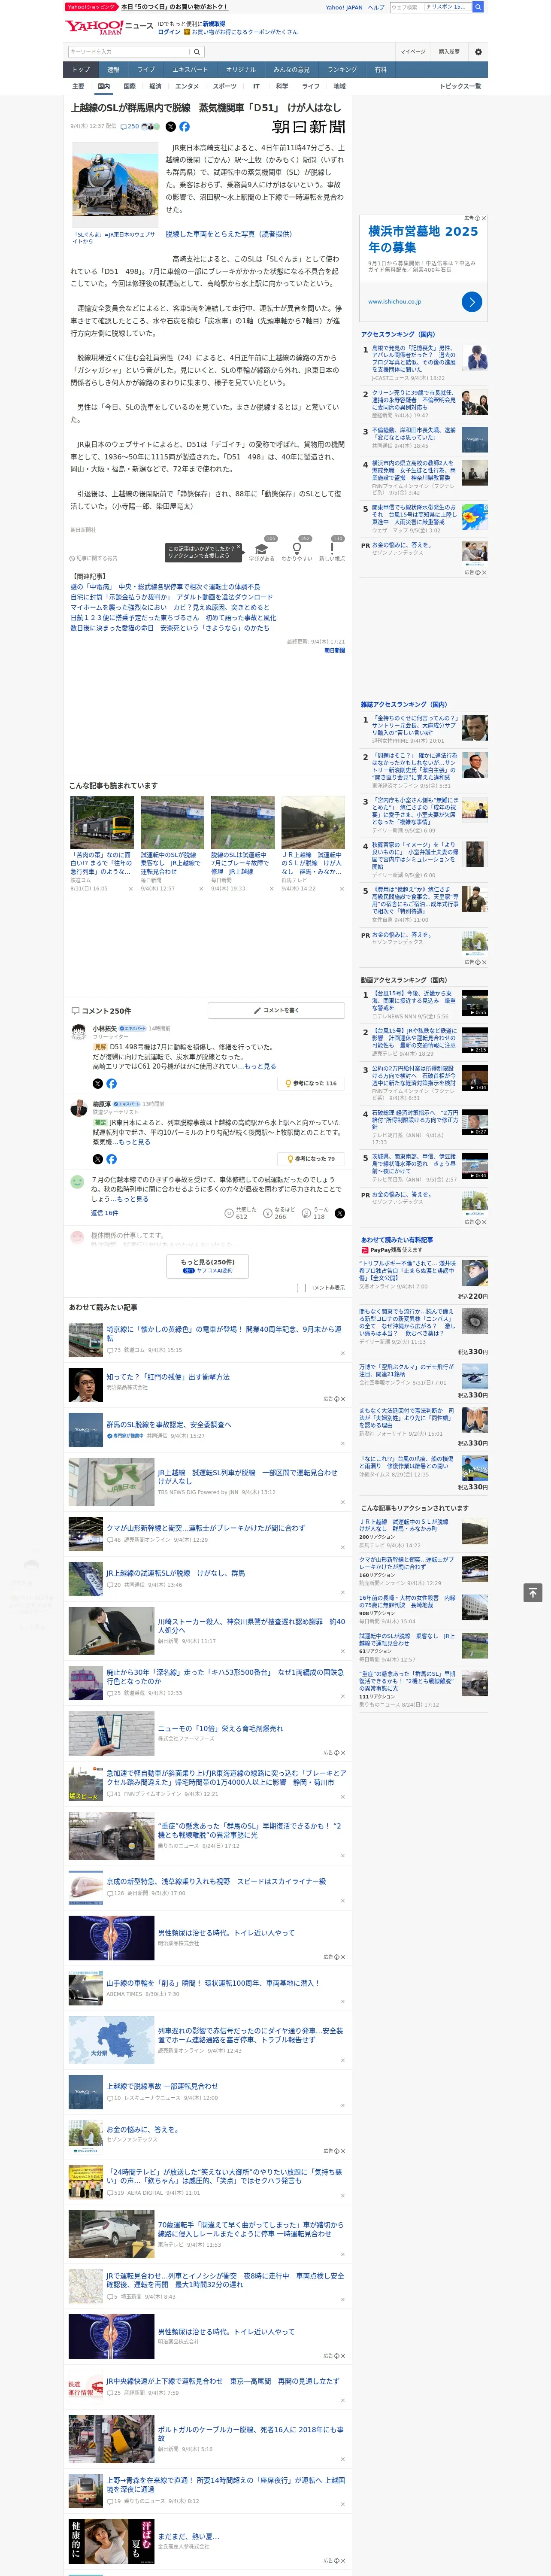
Task: Click この記事に関する報告 link
Action: click(x=94, y=558)
